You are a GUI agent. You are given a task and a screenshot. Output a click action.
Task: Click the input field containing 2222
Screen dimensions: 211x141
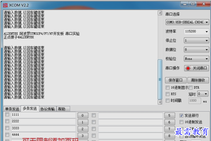43,121
